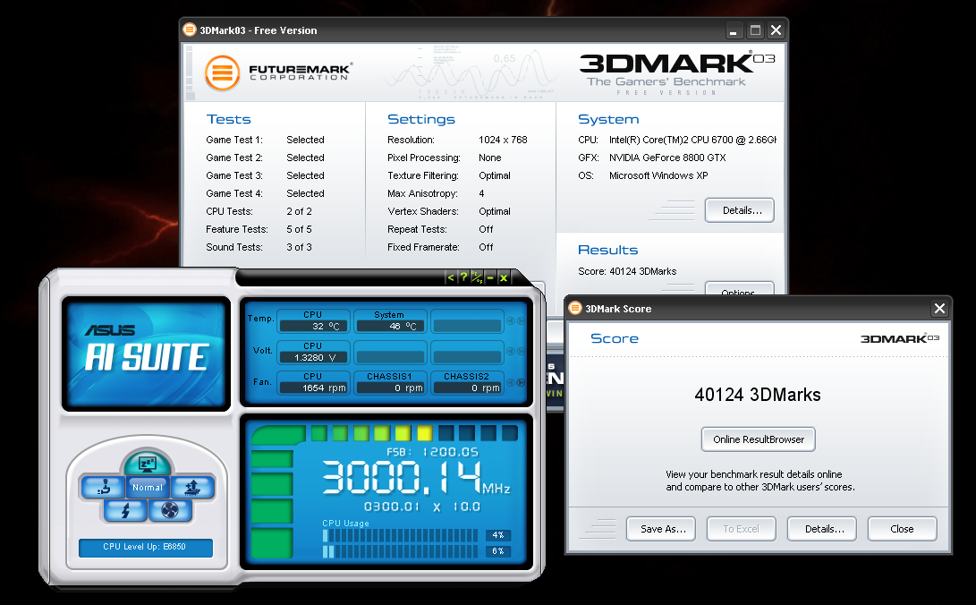Select the CHASSIS1 fan 0 rpm readout
Image resolution: width=976 pixels, height=605 pixels.
pyautogui.click(x=390, y=388)
